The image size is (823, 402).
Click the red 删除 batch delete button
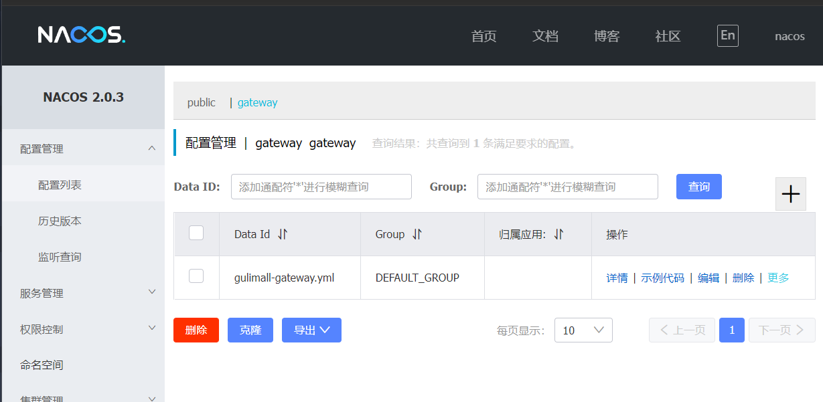click(196, 330)
